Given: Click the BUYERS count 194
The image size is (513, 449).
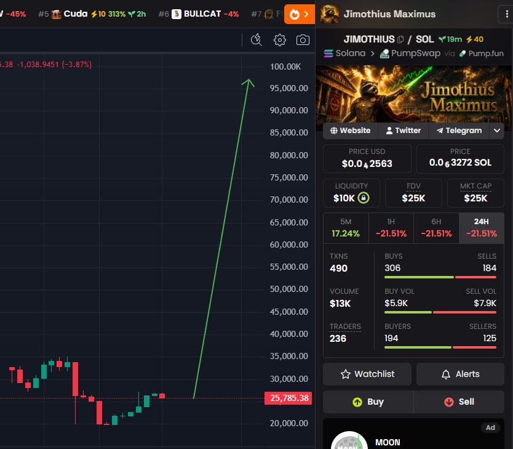Looking at the screenshot, I should pos(391,338).
